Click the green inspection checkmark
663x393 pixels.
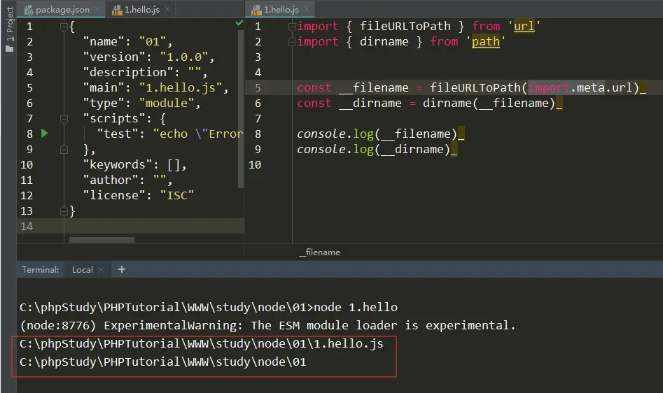tap(239, 23)
